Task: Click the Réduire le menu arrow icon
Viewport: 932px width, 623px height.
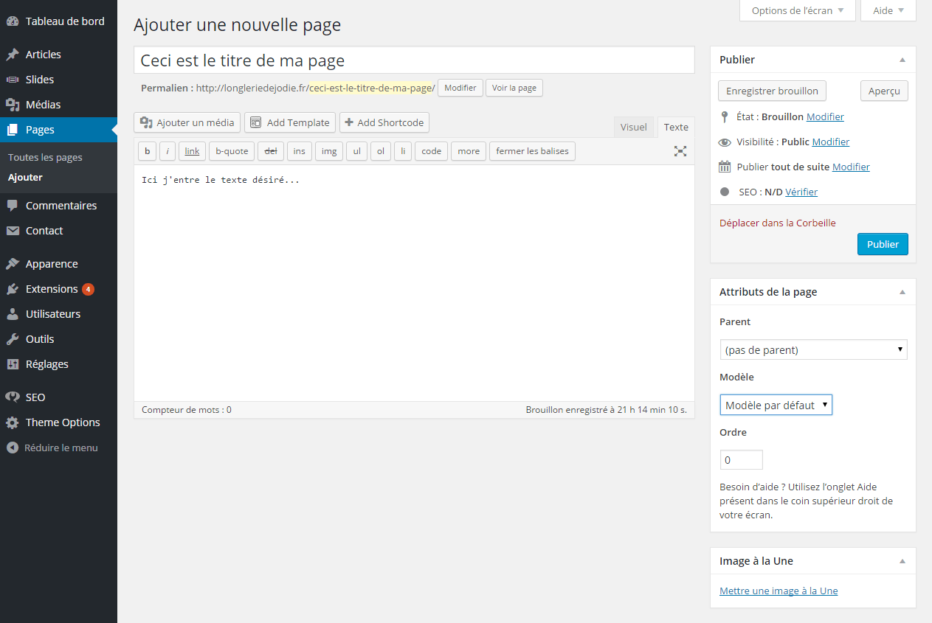Action: tap(13, 448)
